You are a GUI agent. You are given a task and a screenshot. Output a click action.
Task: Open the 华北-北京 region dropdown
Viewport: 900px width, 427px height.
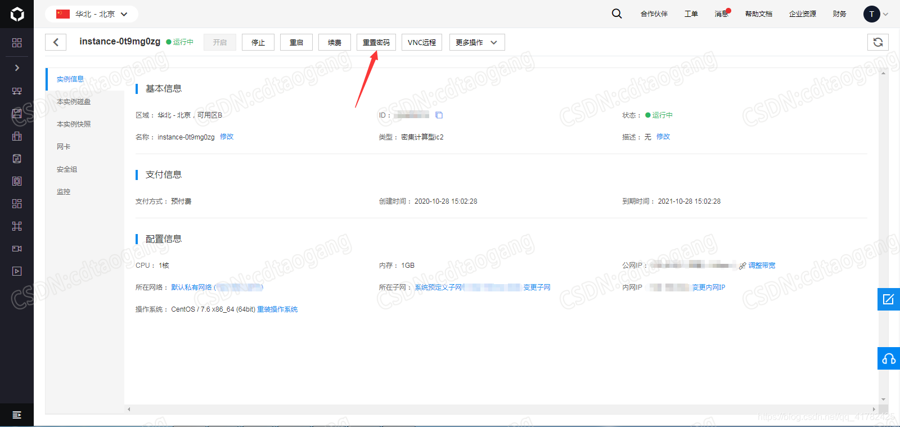pyautogui.click(x=92, y=14)
